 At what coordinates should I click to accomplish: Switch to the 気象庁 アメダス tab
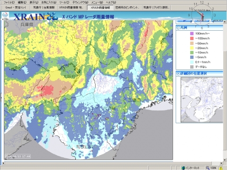(157, 8)
